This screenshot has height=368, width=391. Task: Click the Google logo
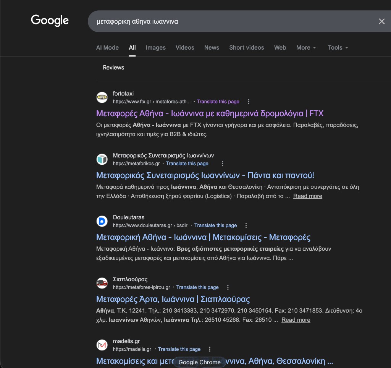(50, 20)
